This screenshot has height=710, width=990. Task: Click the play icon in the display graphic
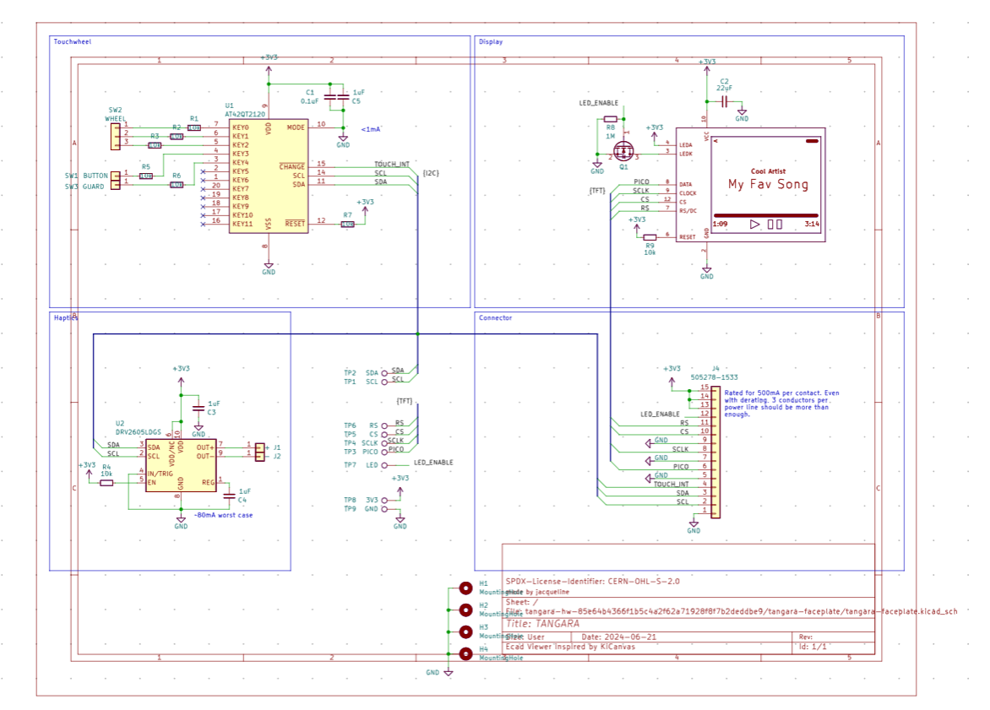pos(754,224)
